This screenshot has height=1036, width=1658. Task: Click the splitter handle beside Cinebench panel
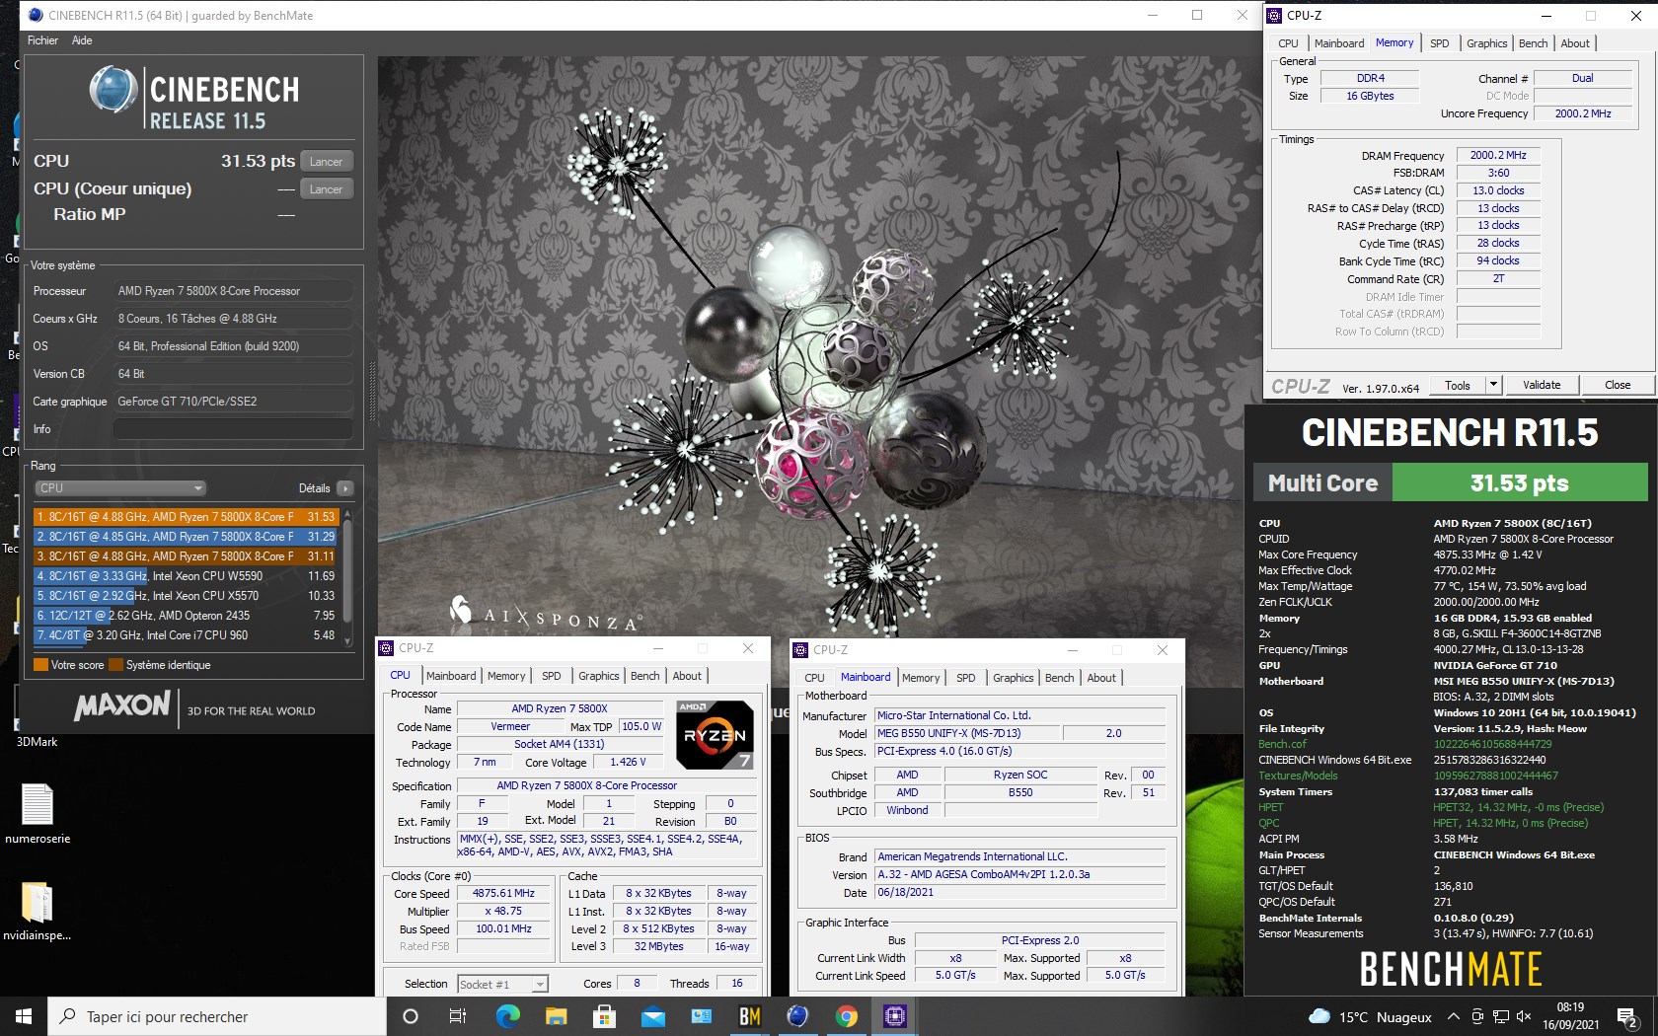point(372,390)
